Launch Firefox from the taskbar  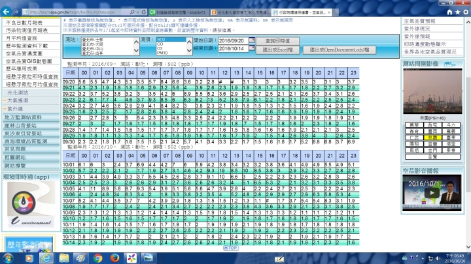coord(114,258)
